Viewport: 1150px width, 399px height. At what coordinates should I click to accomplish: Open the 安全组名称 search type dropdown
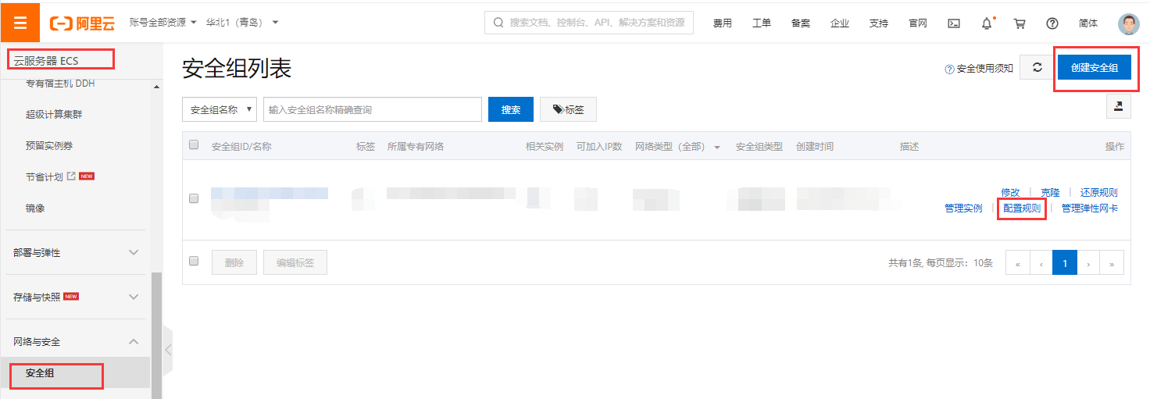pos(220,110)
